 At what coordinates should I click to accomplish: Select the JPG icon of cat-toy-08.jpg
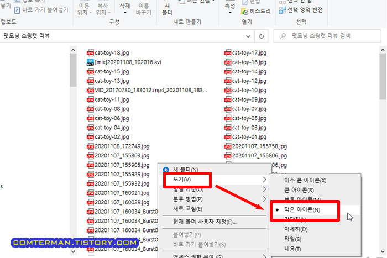pos(90,109)
